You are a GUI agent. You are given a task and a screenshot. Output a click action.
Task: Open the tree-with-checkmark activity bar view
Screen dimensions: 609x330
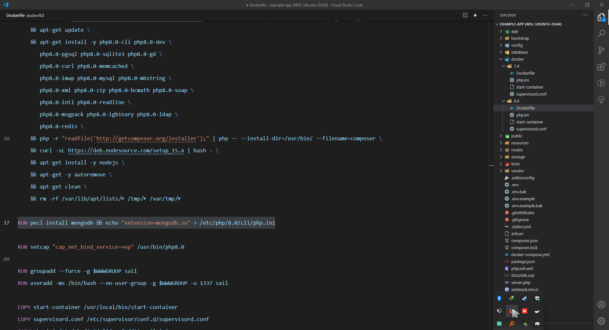[x=601, y=100]
